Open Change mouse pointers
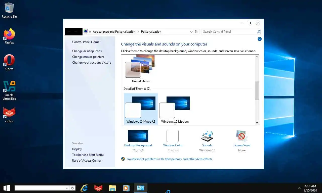 coord(88,57)
